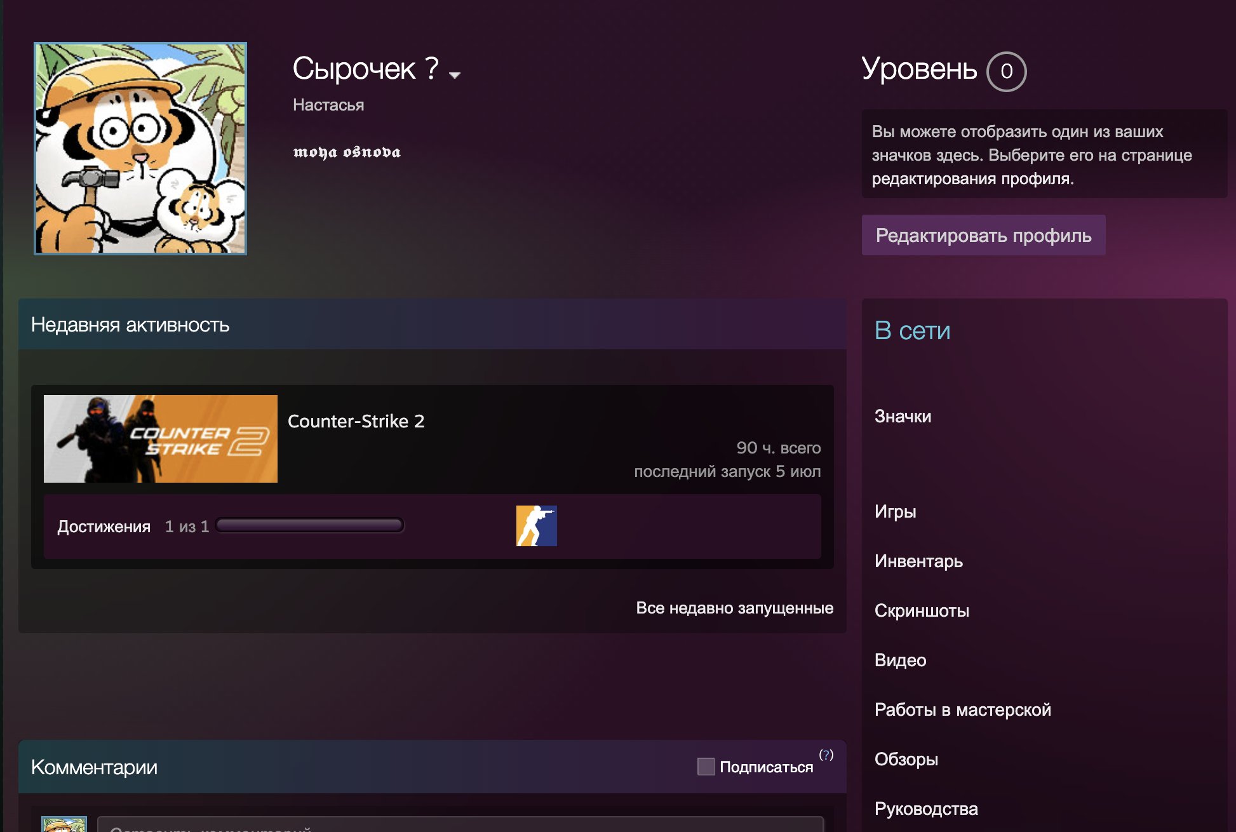Open the Видео sidebar link

pyautogui.click(x=900, y=660)
